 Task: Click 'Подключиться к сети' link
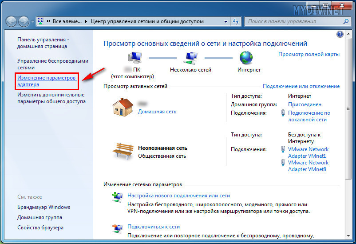(154, 227)
